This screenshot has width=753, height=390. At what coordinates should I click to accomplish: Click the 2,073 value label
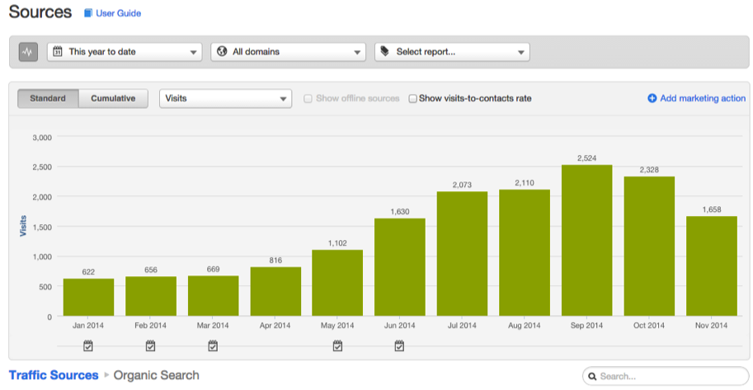[x=462, y=185]
